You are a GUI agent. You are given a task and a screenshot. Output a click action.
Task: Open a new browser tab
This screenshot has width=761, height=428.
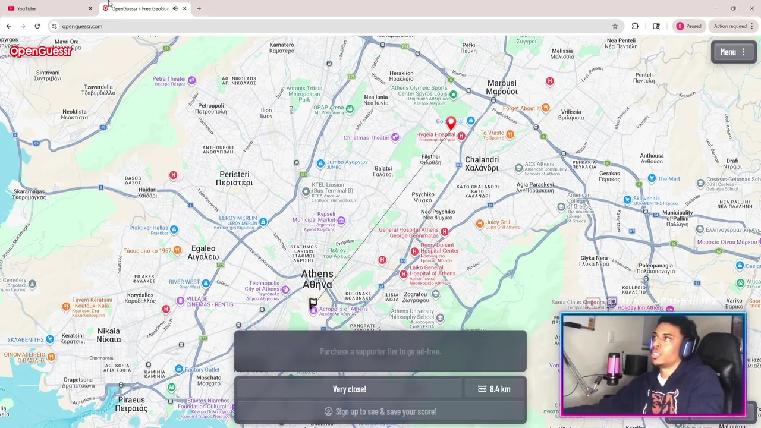point(199,8)
